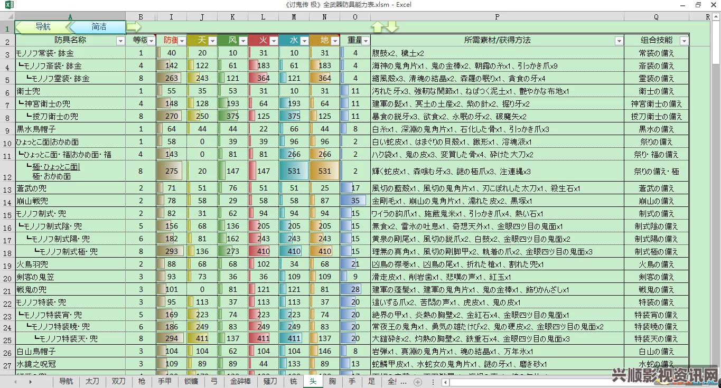
Task: Switch to the 铳 sheet tab
Action: (293, 381)
